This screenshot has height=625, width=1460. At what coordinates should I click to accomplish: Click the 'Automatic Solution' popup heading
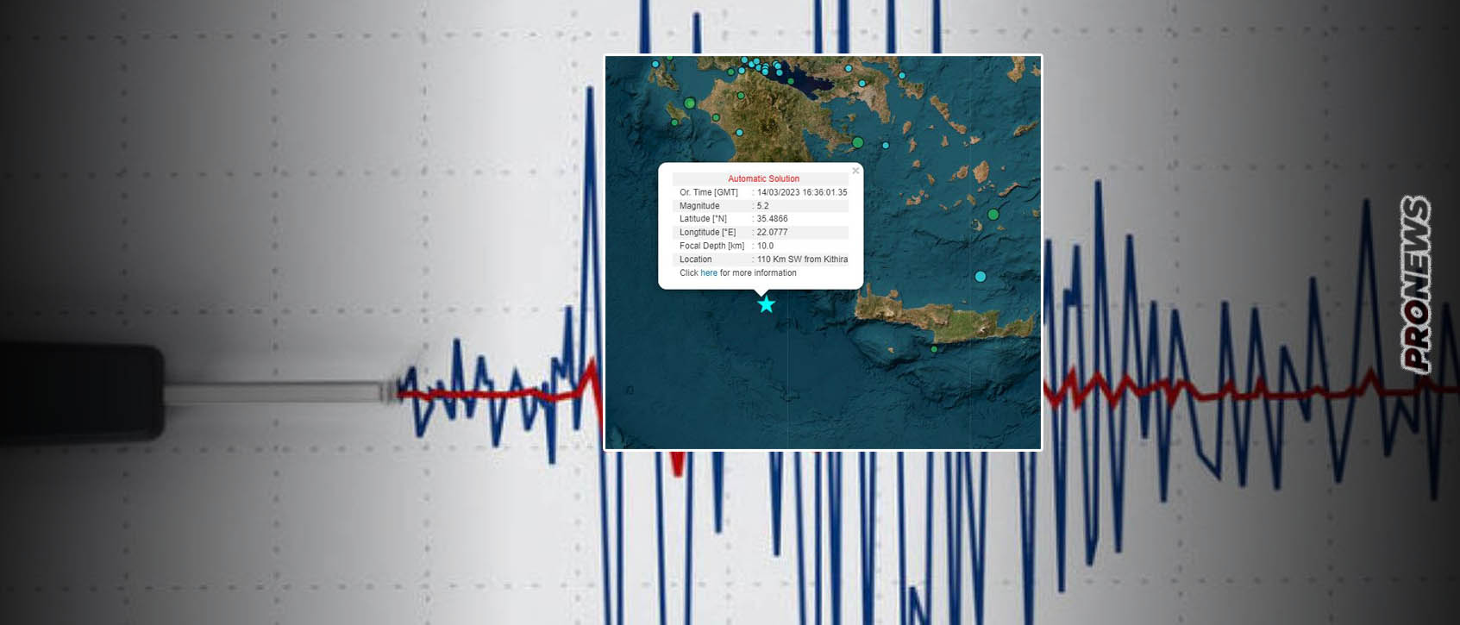(763, 178)
